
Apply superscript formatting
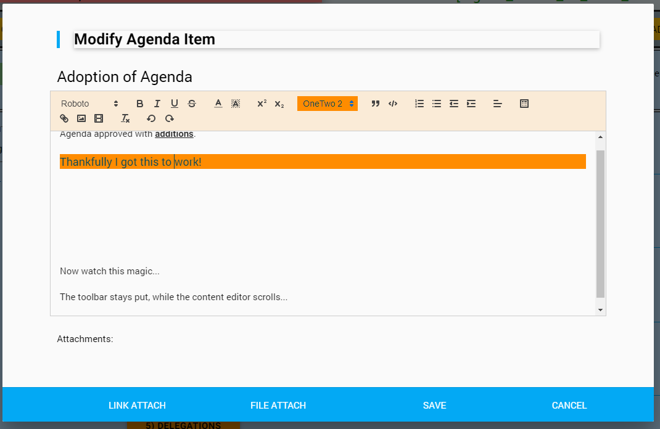[262, 104]
